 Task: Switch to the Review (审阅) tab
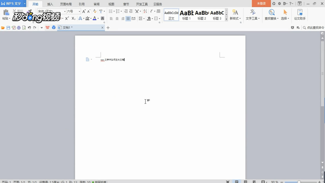tap(96, 4)
